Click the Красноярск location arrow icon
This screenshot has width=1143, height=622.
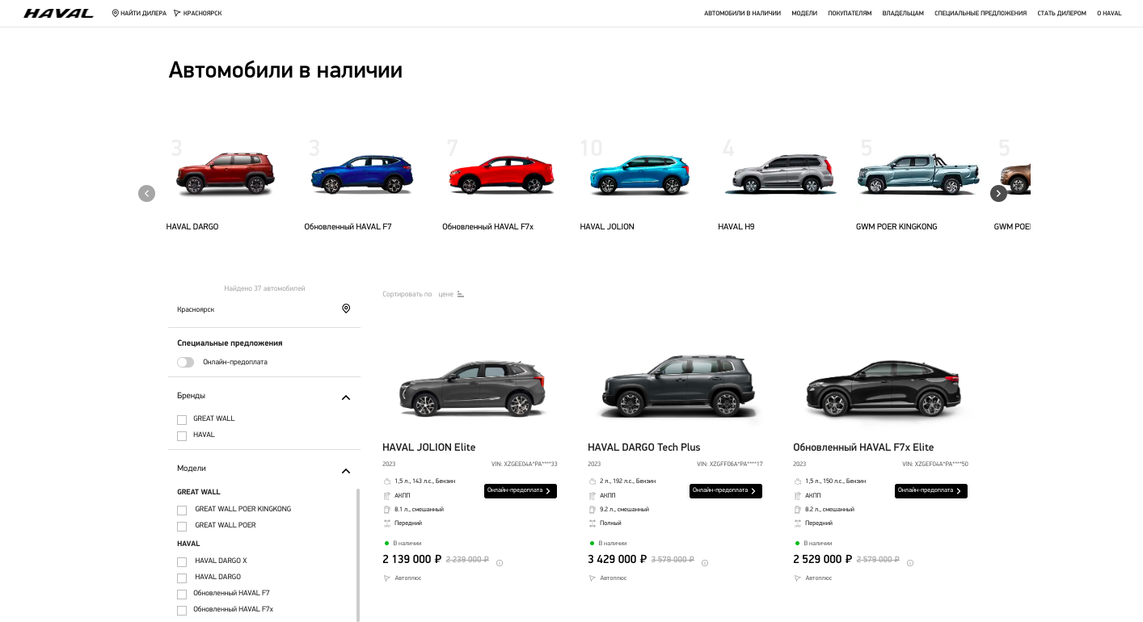pyautogui.click(x=177, y=13)
